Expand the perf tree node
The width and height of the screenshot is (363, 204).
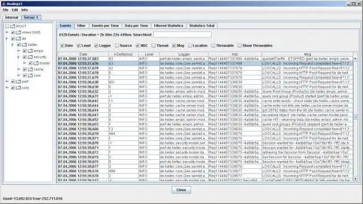[7, 82]
